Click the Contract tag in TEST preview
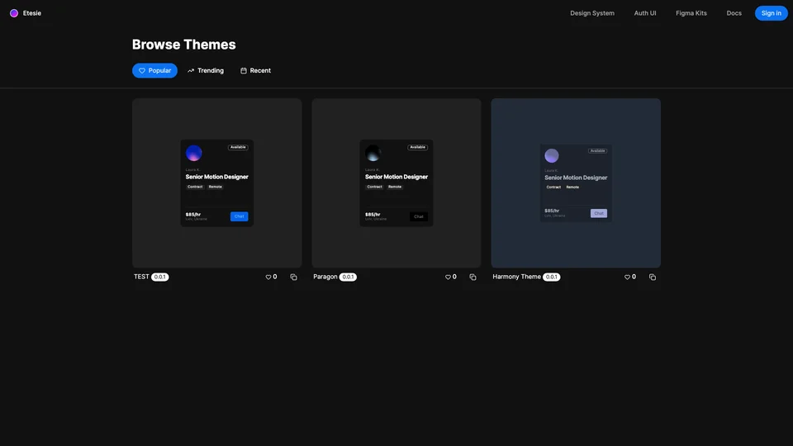The image size is (793, 446). (195, 187)
